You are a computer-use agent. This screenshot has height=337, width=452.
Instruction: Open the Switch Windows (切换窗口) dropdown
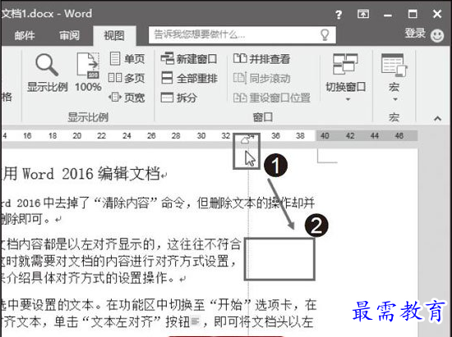point(345,77)
